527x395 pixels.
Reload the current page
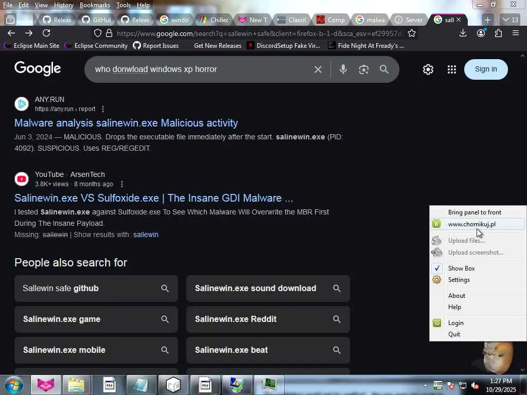(x=46, y=33)
